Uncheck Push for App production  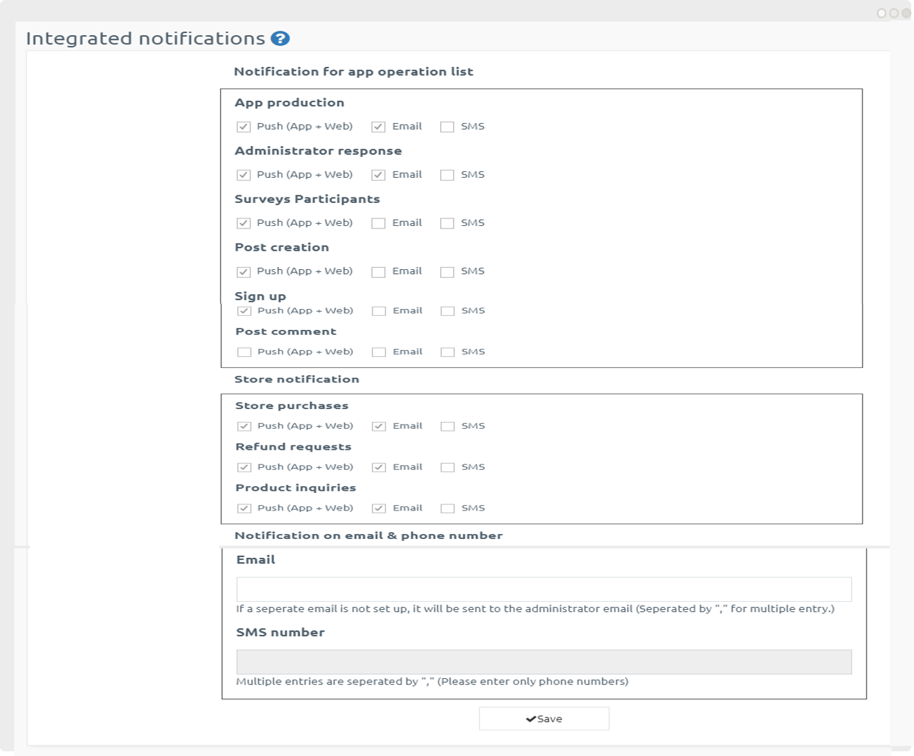[244, 126]
